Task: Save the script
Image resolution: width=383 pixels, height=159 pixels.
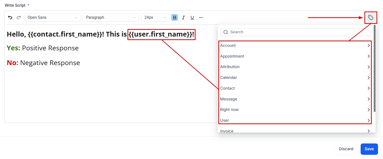Action: click(x=369, y=149)
